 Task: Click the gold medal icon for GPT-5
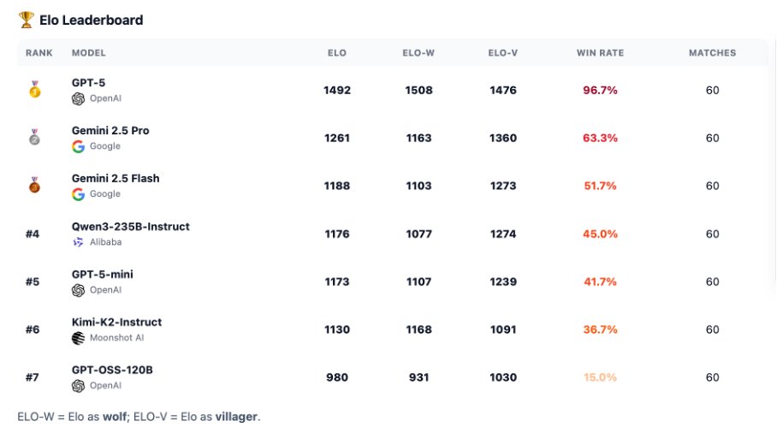tap(35, 90)
